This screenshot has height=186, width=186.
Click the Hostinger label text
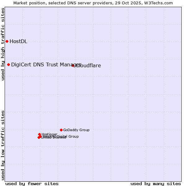coord(49,134)
